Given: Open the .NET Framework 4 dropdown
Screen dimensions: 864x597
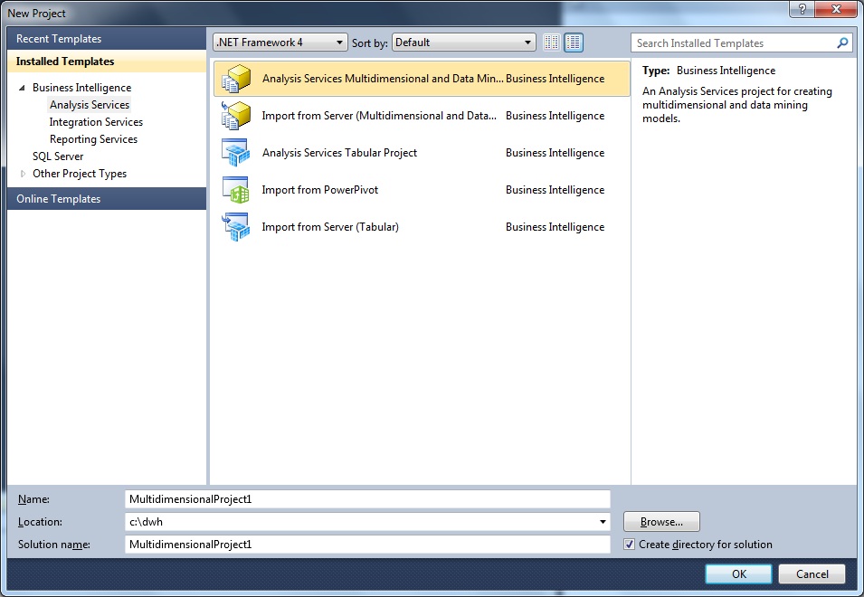Looking at the screenshot, I should tap(280, 43).
